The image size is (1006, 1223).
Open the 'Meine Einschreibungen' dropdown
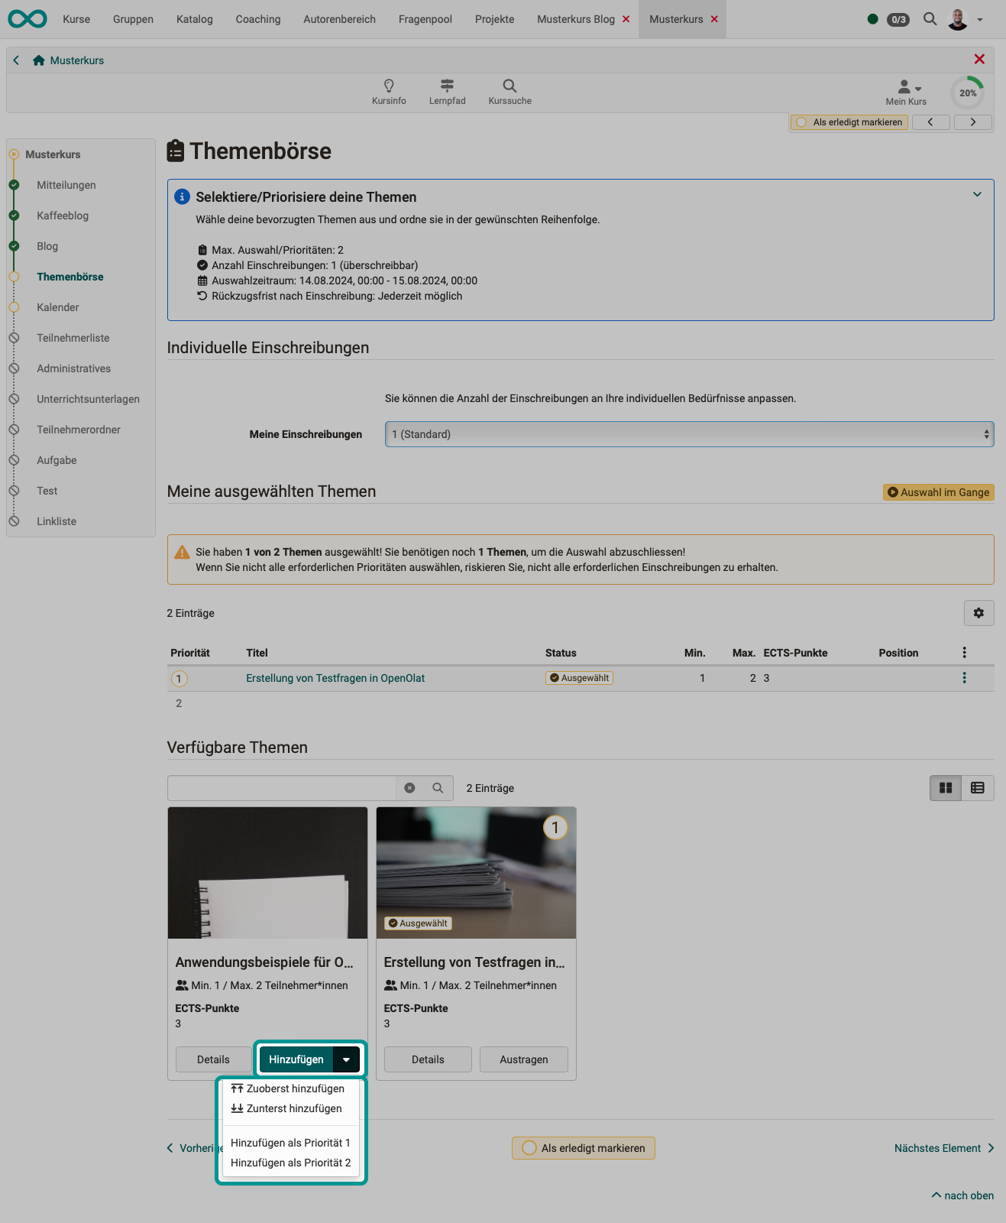689,434
